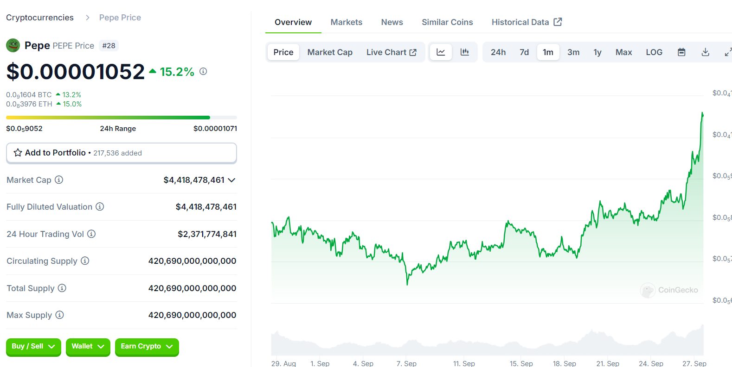Click the Pepe frog coin logo
This screenshot has width=732, height=367.
click(13, 45)
